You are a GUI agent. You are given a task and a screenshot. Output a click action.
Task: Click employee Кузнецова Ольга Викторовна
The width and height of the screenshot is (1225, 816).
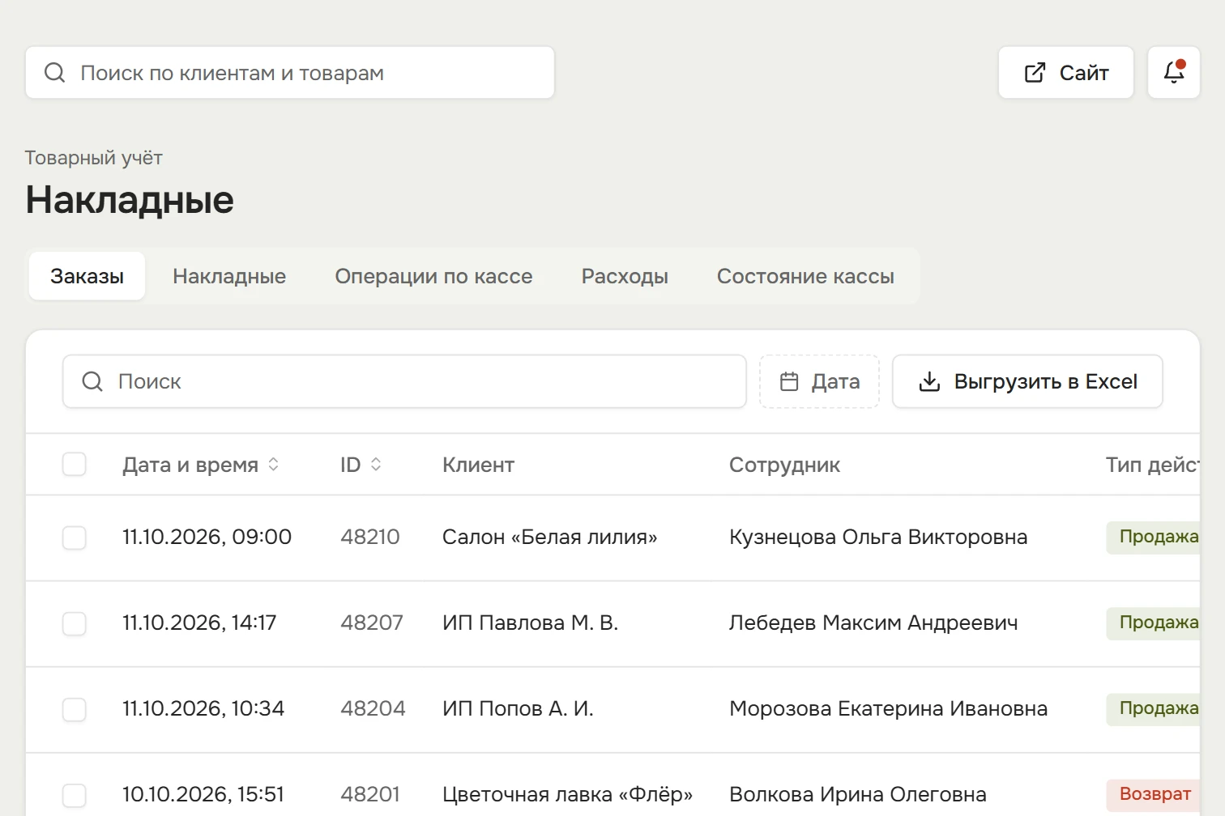click(878, 538)
